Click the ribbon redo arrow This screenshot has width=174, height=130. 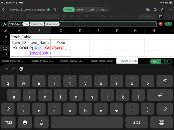[x=11, y=17]
